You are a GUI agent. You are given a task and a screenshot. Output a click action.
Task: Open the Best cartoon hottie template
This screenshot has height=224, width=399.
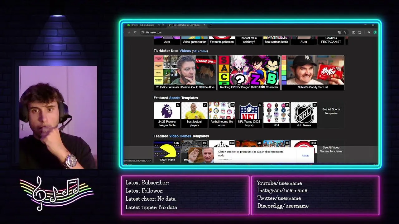coord(276,40)
